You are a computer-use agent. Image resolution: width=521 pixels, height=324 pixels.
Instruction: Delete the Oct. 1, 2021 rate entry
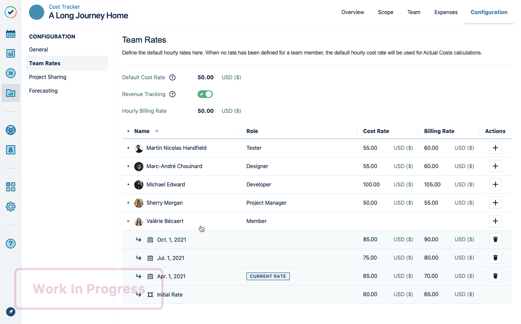point(495,239)
